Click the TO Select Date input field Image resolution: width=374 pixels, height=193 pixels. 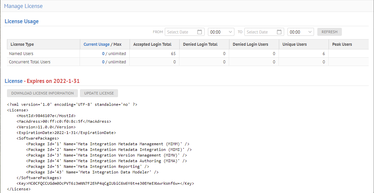260,32
